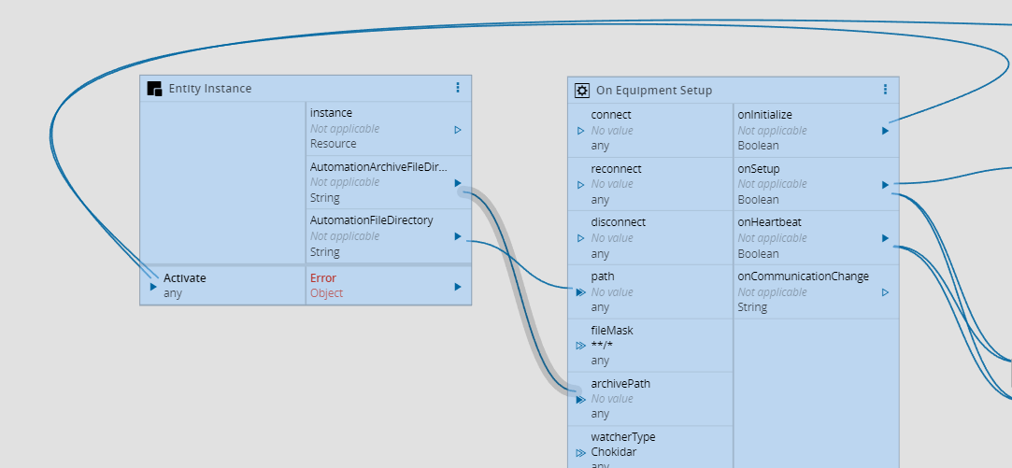Screen dimensions: 1012x468
Task: Click the onSetup output port arrow
Action: [885, 185]
